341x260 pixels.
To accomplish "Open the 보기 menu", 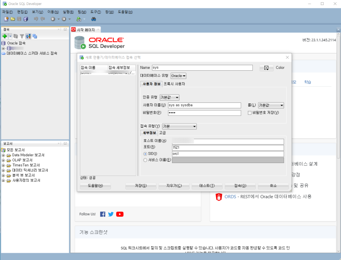I will [x=38, y=12].
